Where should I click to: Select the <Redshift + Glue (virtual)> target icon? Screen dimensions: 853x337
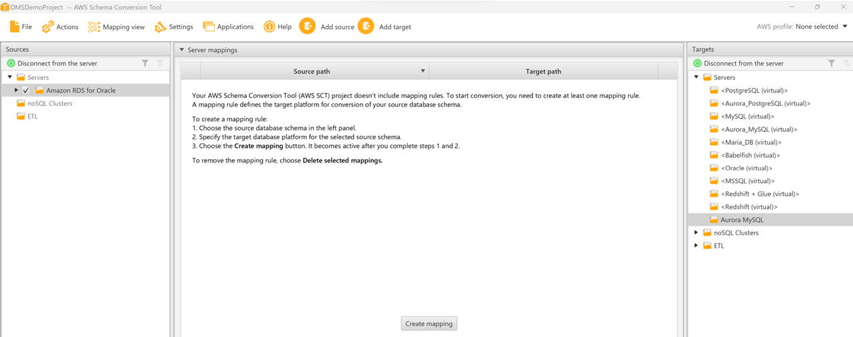[714, 194]
